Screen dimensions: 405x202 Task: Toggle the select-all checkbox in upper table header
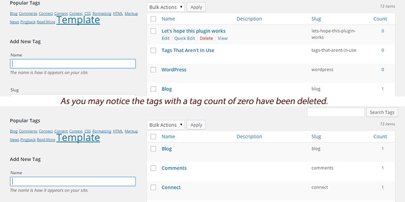coord(153,19)
